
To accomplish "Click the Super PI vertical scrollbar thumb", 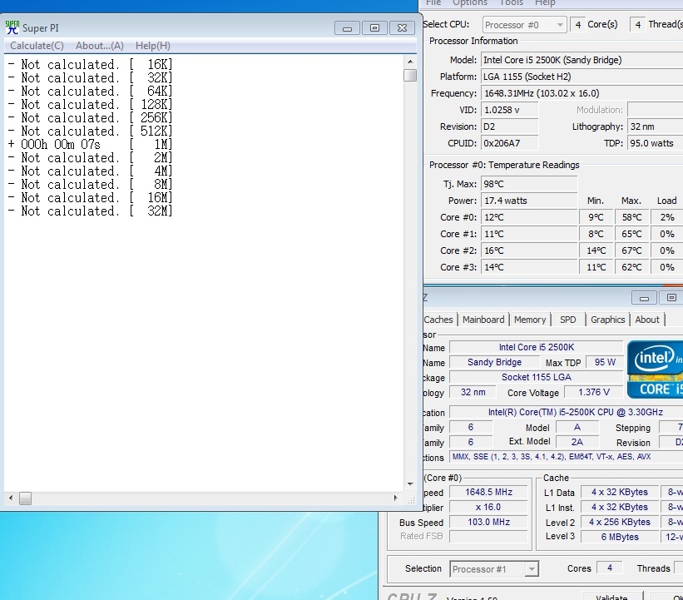I will click(x=409, y=76).
